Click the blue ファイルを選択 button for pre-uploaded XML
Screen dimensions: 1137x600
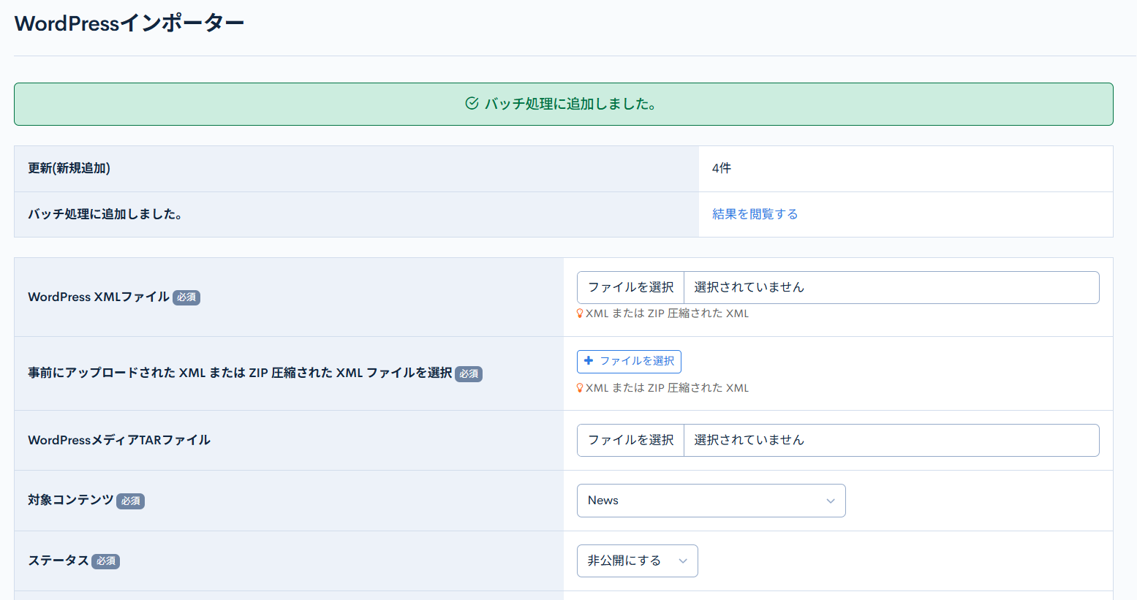[x=629, y=361]
